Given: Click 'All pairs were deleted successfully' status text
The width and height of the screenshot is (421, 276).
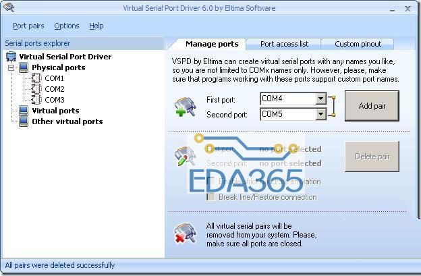Looking at the screenshot, I should 60,265.
